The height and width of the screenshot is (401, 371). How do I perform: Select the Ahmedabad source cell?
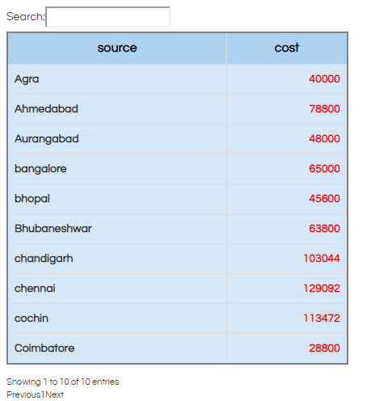[117, 109]
